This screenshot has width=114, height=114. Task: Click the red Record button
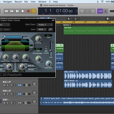coord(28,11)
